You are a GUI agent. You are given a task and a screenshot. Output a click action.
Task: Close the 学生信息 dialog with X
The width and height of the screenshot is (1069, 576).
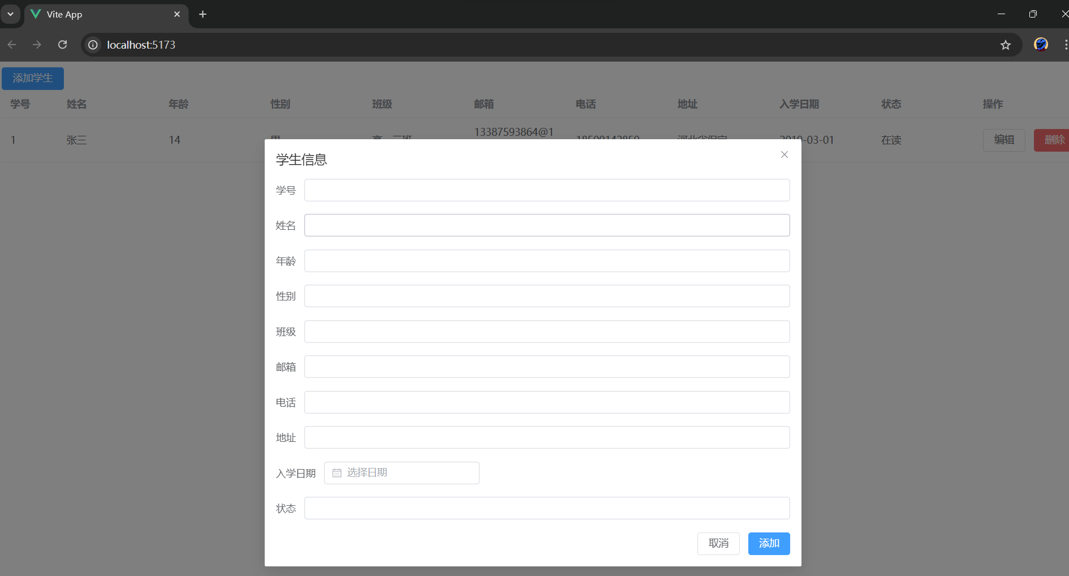784,154
